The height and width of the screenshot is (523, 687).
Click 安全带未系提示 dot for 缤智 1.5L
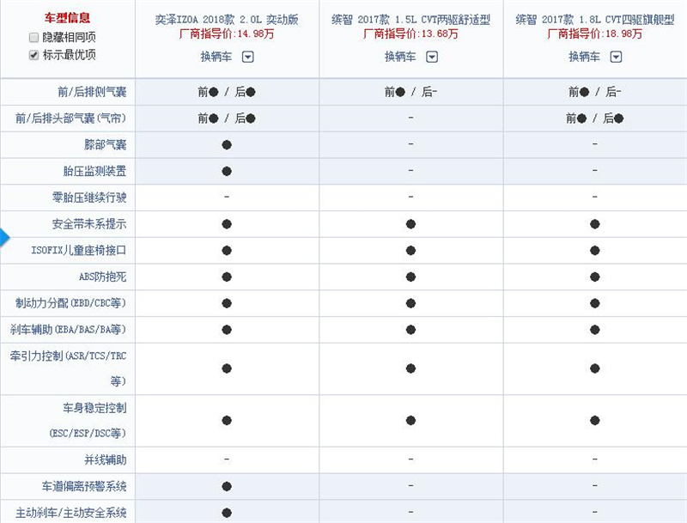[x=410, y=224]
